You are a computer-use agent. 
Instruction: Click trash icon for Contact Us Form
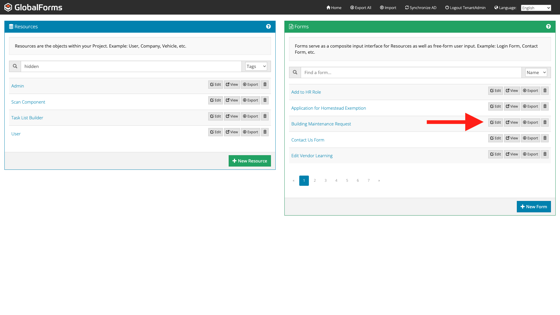545,138
